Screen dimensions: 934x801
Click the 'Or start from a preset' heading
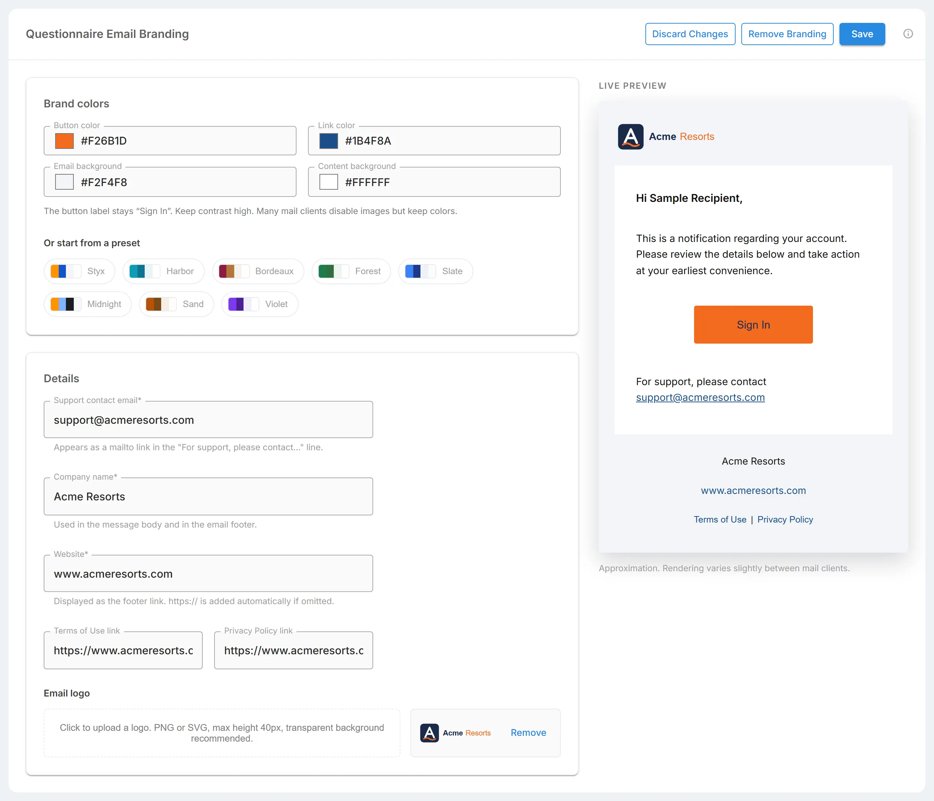click(x=92, y=243)
